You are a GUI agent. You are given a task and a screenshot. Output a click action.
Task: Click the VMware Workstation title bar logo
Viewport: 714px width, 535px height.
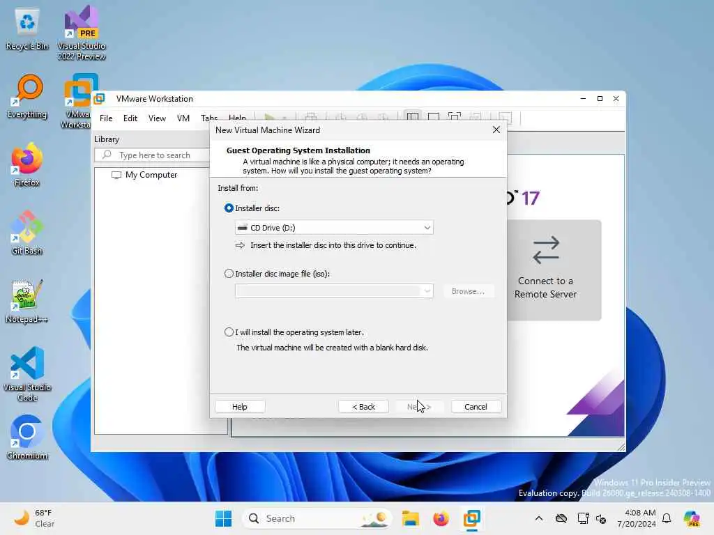pos(99,99)
